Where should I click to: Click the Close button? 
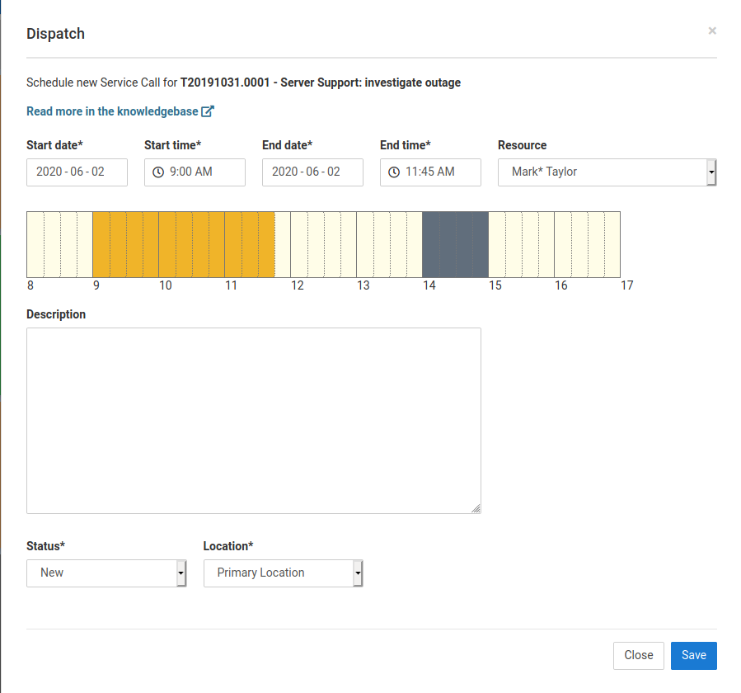pyautogui.click(x=639, y=656)
